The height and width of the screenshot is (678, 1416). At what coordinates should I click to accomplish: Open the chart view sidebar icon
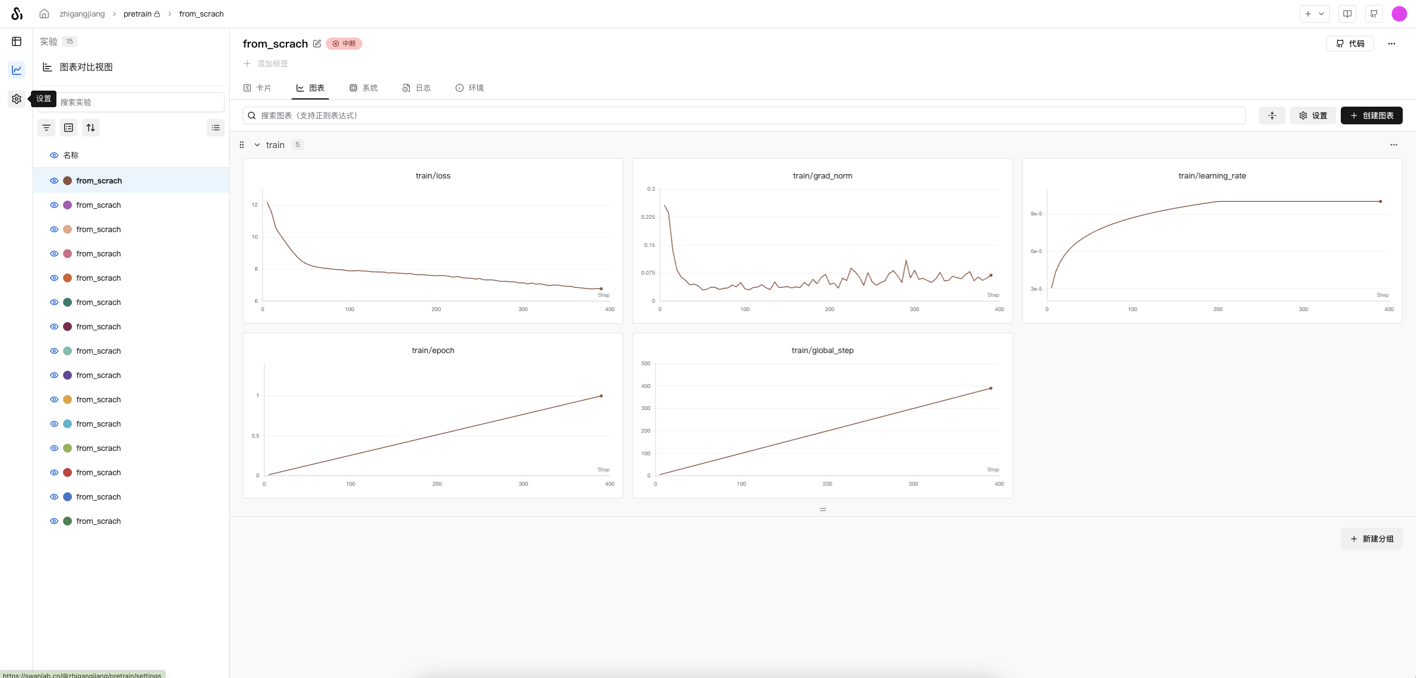coord(17,70)
